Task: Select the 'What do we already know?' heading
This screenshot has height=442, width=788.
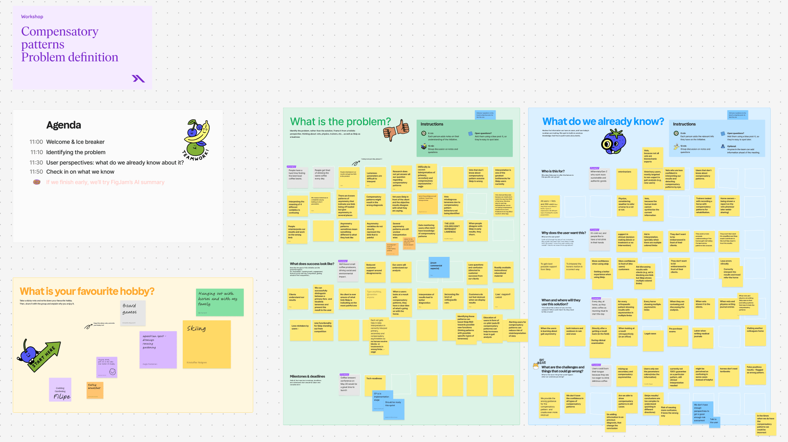Action: point(603,121)
